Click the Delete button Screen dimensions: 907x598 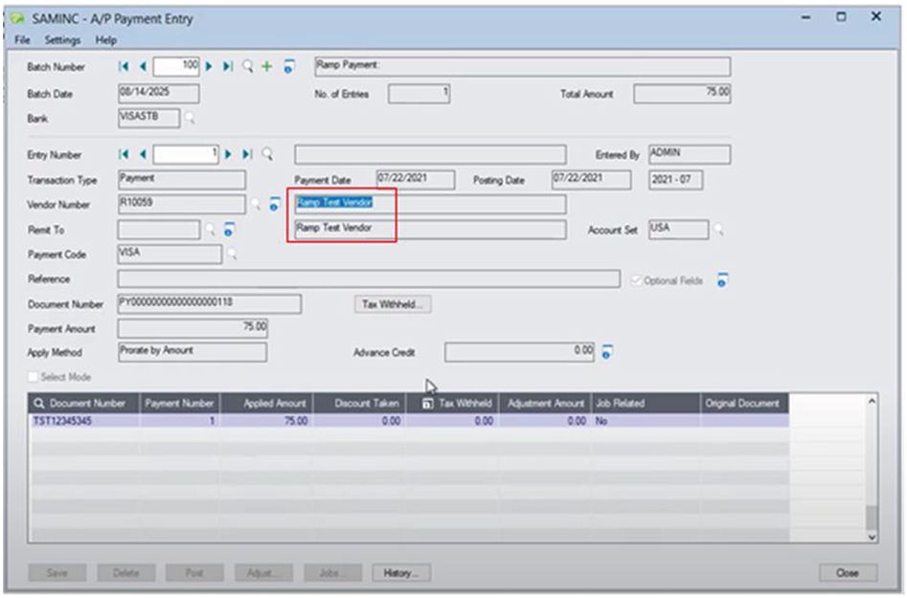(x=125, y=572)
